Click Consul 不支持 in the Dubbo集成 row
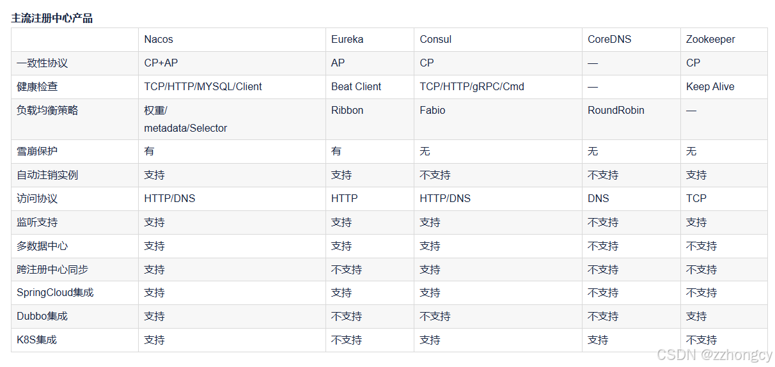Screen dimensions: 775x367 point(435,316)
